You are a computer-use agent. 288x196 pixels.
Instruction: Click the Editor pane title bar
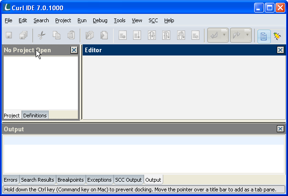(176, 50)
